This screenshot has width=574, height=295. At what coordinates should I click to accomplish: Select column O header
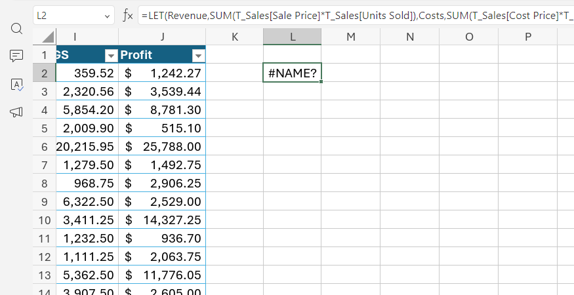pyautogui.click(x=468, y=37)
